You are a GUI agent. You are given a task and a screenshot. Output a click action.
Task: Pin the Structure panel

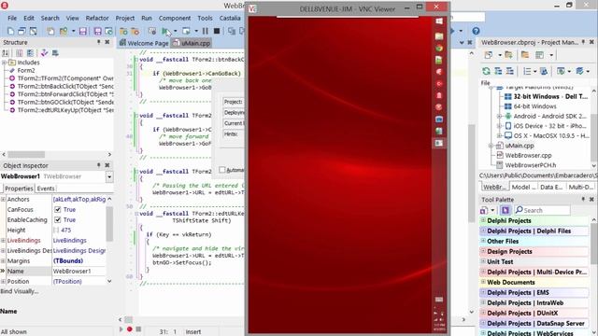tap(99, 42)
